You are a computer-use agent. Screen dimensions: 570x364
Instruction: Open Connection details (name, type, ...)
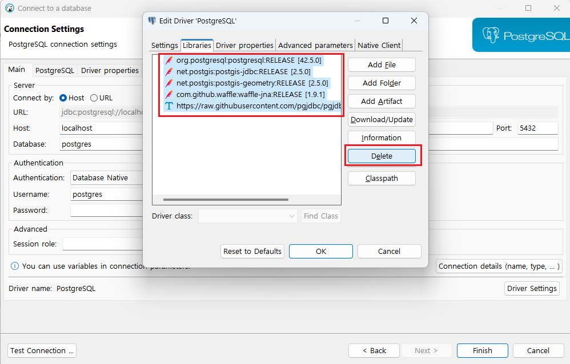click(499, 266)
